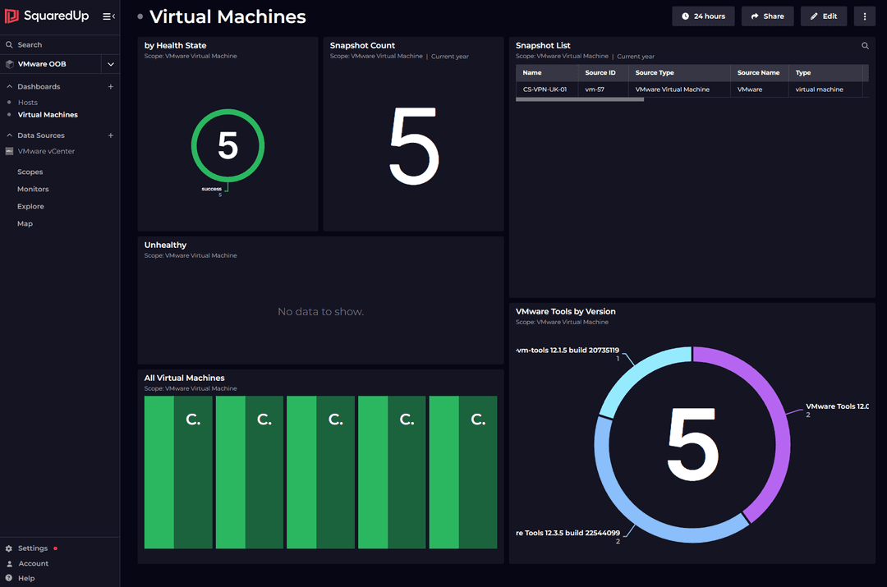Screen dimensions: 887x587
Task: Click the VMware Tools by Version donut chart
Action: pyautogui.click(x=694, y=445)
